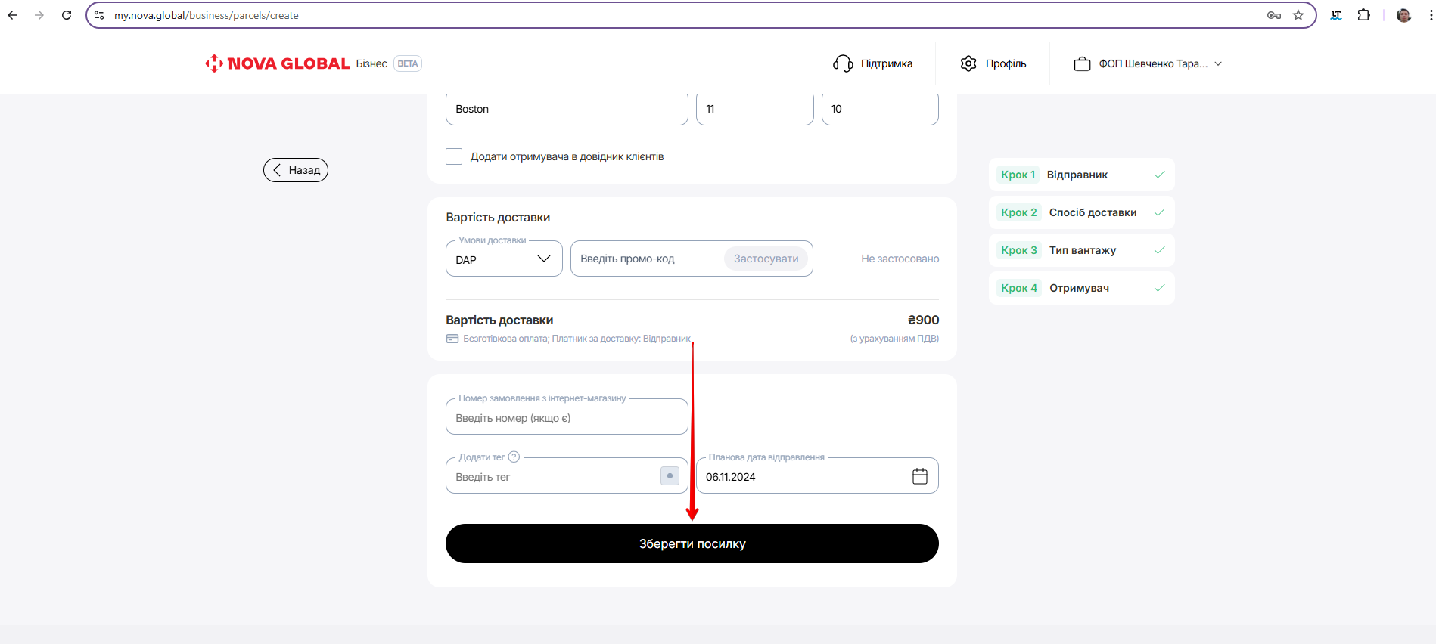Click the tag color dot icon
The image size is (1436, 644).
point(670,476)
